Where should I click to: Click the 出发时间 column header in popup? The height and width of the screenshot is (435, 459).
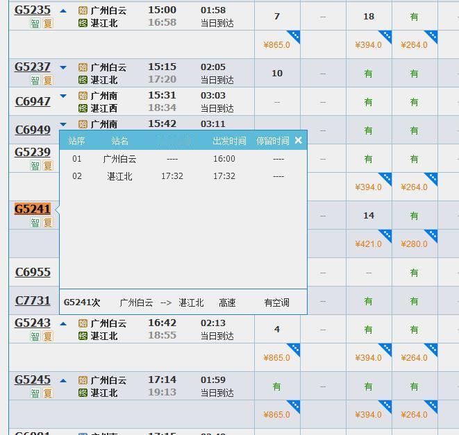[229, 141]
